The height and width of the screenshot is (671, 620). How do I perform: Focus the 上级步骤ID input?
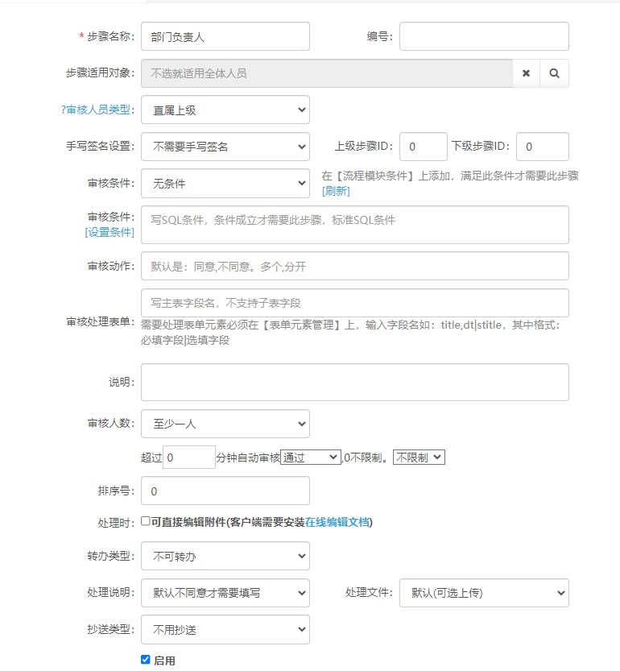424,147
